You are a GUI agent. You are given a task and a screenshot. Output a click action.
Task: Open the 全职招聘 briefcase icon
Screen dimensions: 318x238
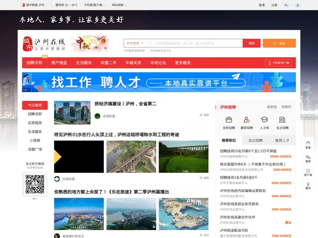coord(229,120)
